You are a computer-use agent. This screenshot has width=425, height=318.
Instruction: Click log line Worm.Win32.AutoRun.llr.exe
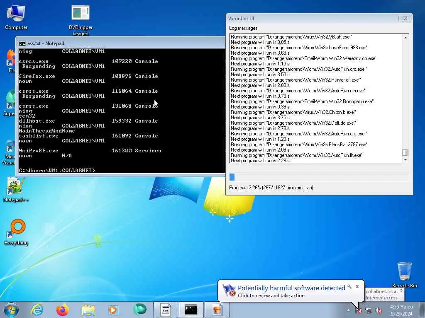tap(297, 155)
